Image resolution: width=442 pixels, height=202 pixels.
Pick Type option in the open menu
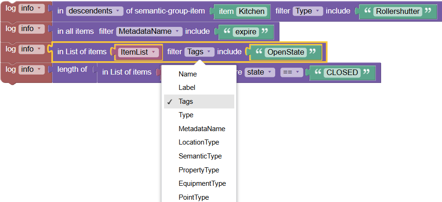pos(186,115)
